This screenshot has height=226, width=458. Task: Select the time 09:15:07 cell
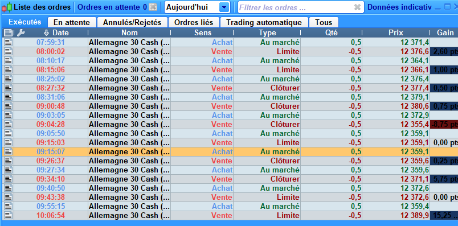[51, 151]
